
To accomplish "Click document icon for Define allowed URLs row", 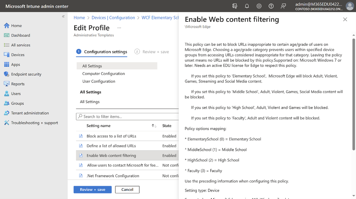I will click(x=81, y=146).
